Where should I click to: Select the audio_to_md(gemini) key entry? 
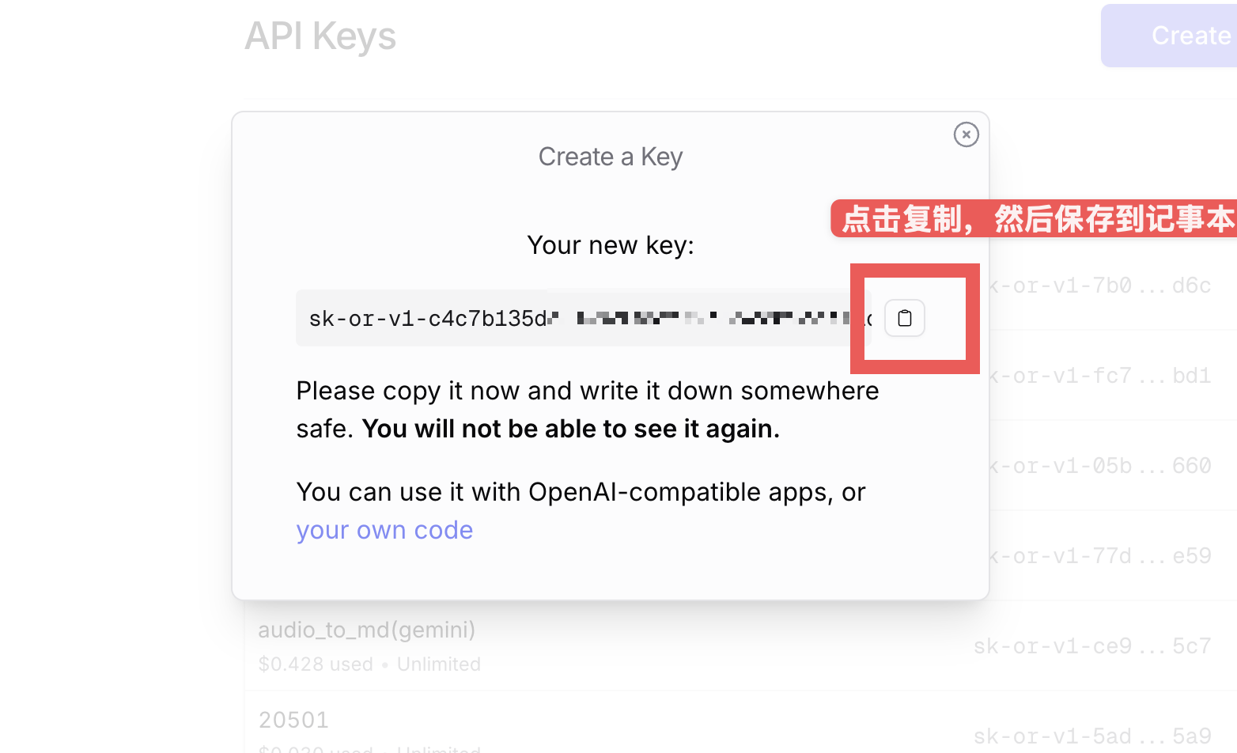367,630
